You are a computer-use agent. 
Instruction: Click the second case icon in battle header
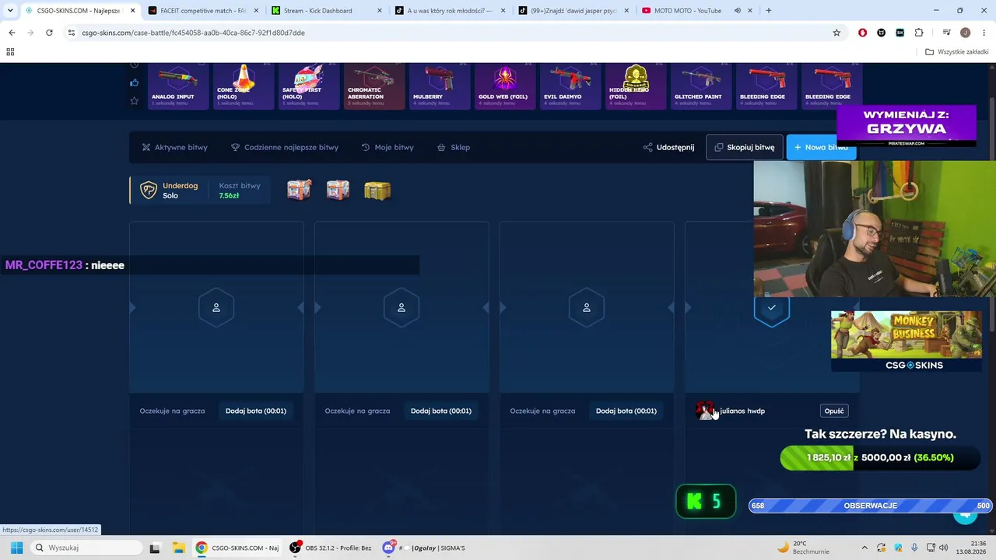[338, 190]
